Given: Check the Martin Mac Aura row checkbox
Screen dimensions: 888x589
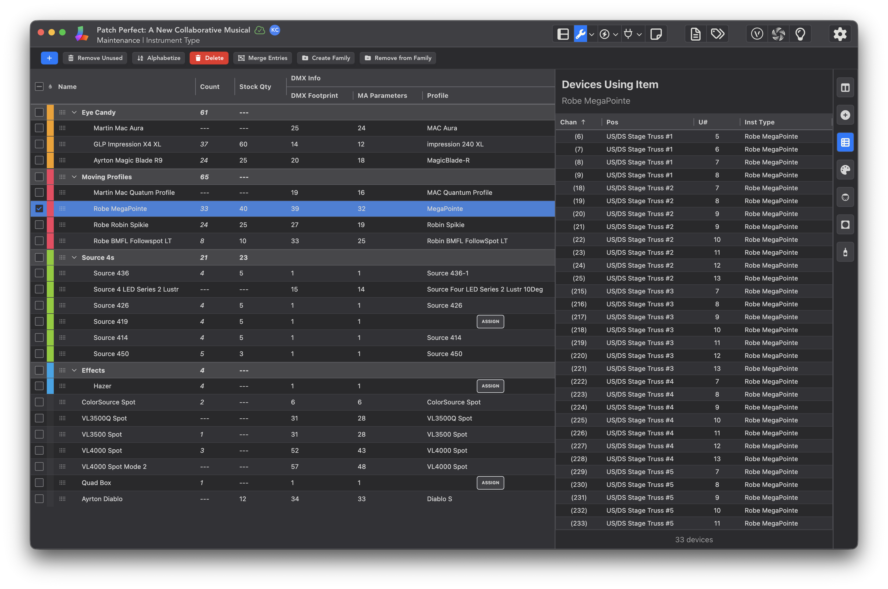Looking at the screenshot, I should coord(39,128).
